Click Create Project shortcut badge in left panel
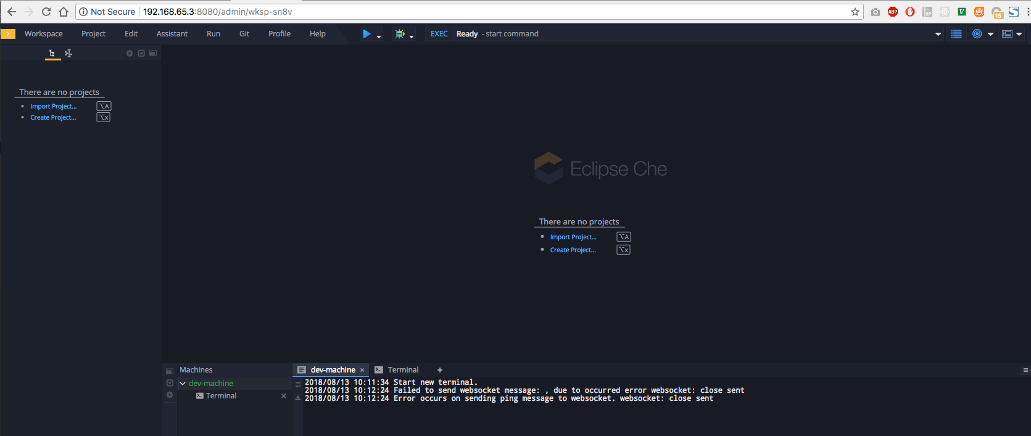The image size is (1031, 436). click(104, 117)
